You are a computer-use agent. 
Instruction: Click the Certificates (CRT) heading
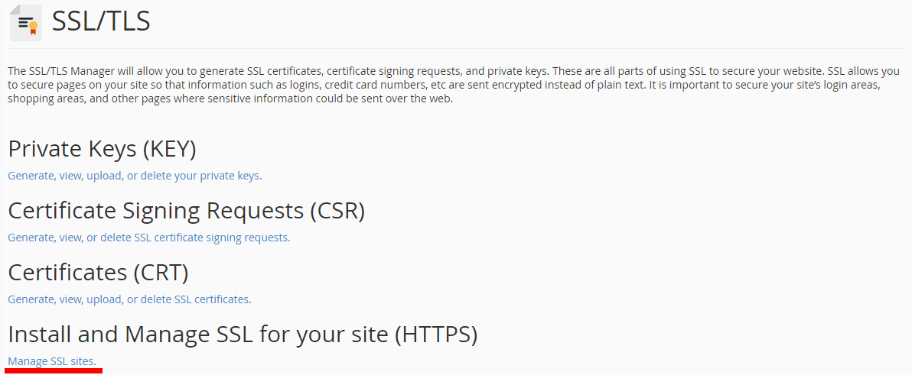98,273
